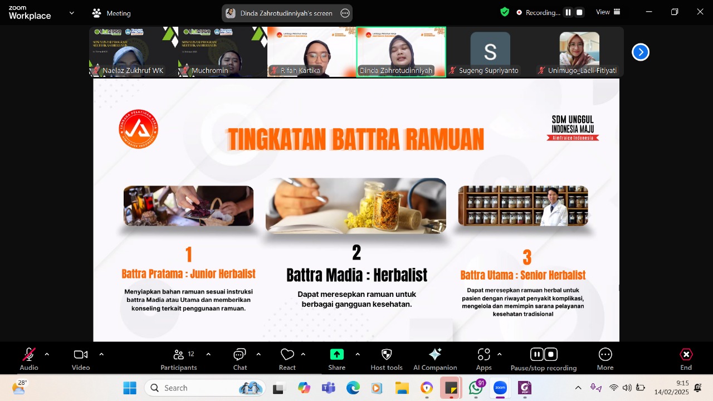This screenshot has width=713, height=401.
Task: Open screen share options ellipsis
Action: 345,13
